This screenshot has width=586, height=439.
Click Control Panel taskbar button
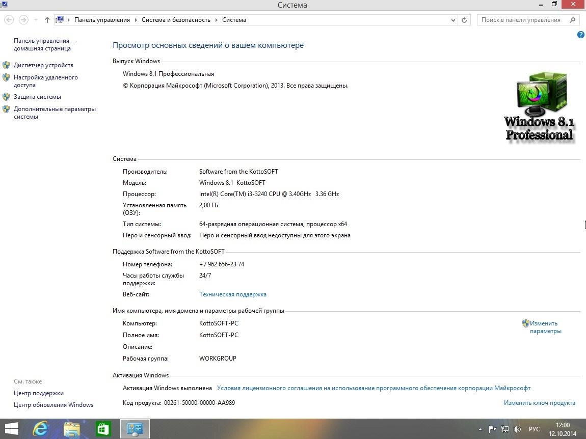(135, 428)
